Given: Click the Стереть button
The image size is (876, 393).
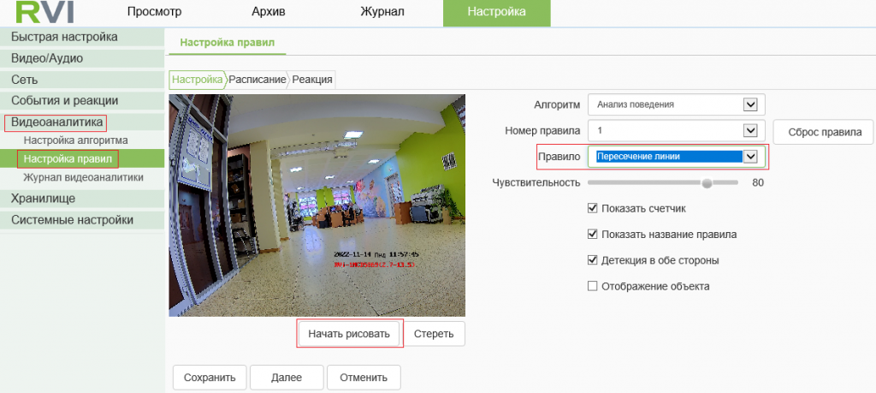Looking at the screenshot, I should point(434,333).
